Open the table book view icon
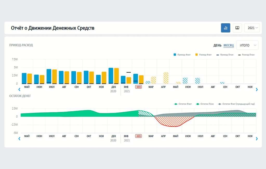Screen dimensions: 266x169 click(237, 28)
